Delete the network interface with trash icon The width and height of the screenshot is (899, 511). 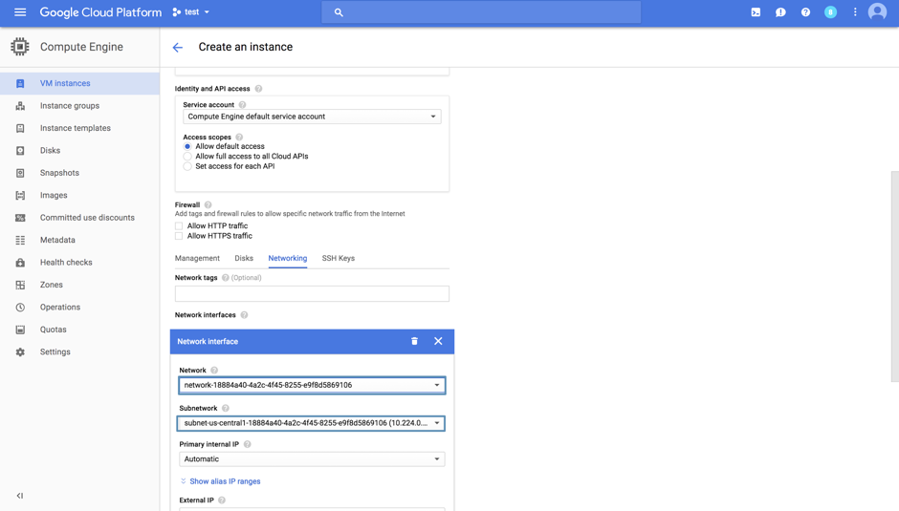(414, 341)
